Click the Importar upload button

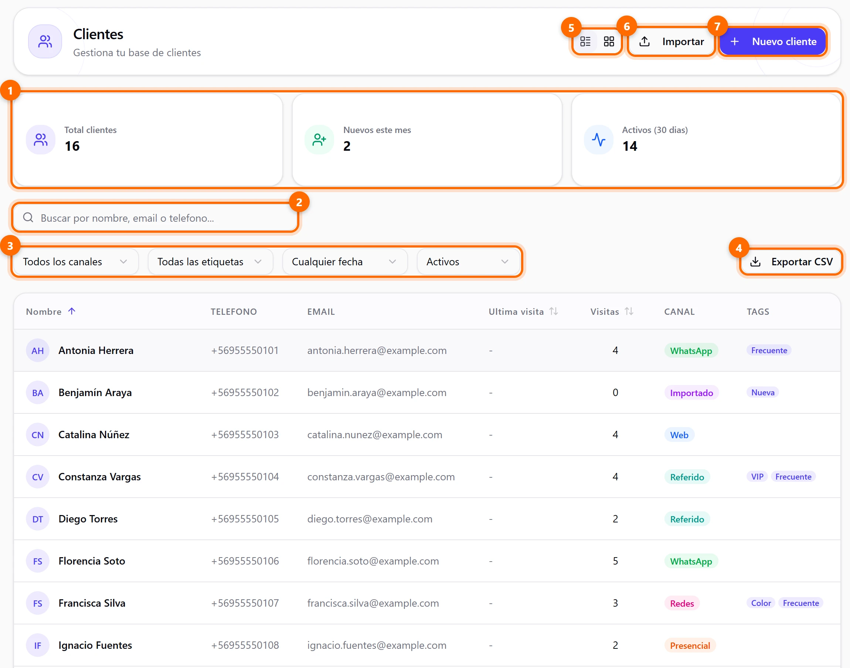point(671,41)
